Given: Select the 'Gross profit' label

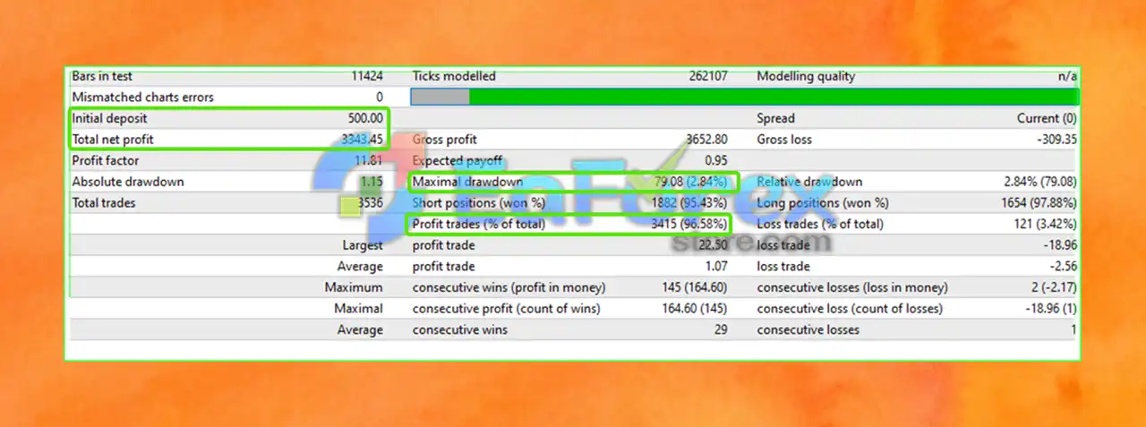Looking at the screenshot, I should (x=445, y=140).
